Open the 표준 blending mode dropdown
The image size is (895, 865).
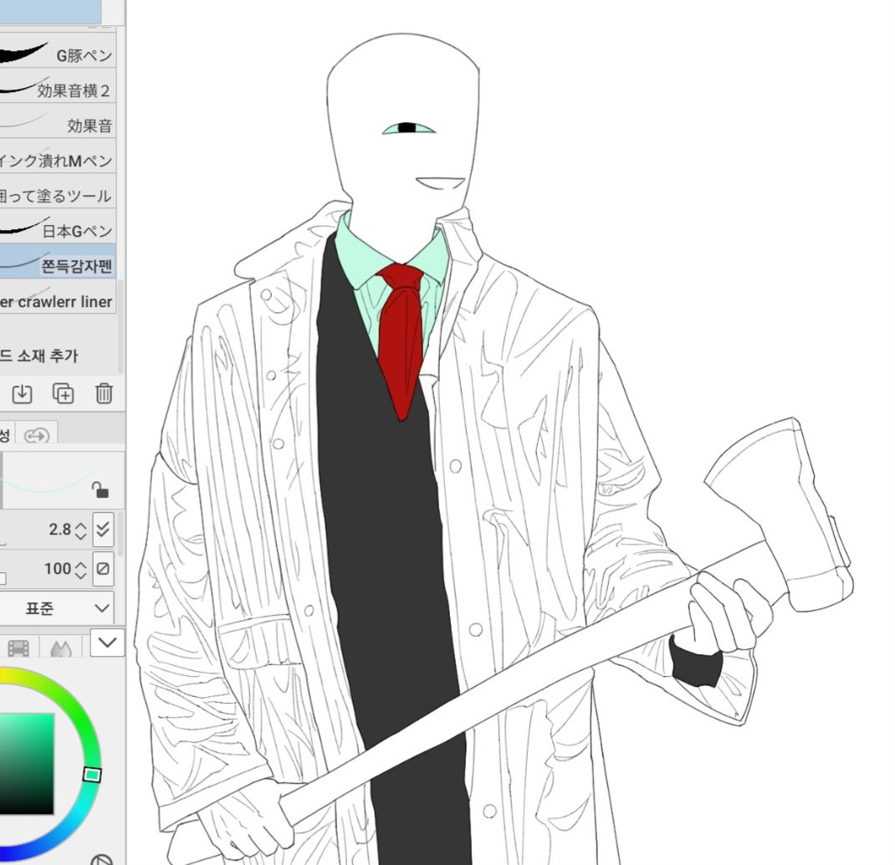(57, 608)
